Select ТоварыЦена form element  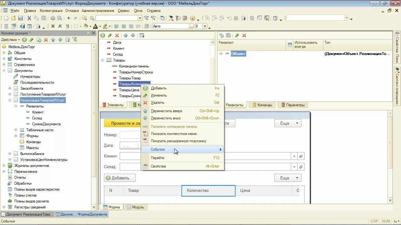coord(129,90)
